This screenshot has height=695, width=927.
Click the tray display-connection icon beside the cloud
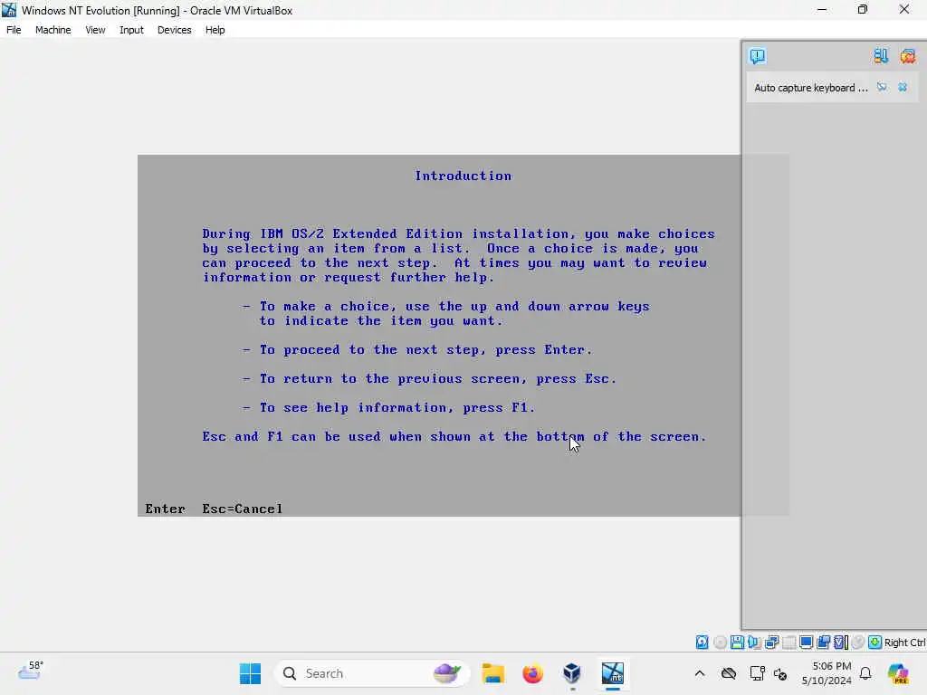(x=757, y=673)
